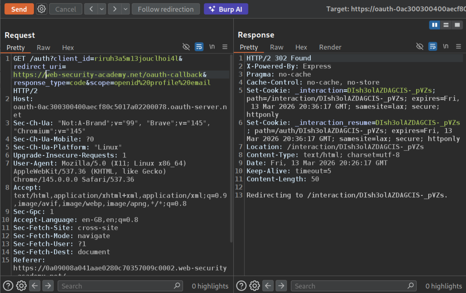
Task: Switch to stacked top-bottom layout view
Action: tap(446, 25)
